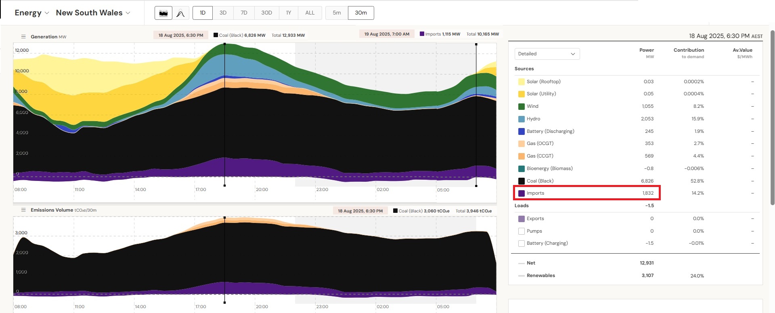Image resolution: width=775 pixels, height=313 pixels.
Task: Click the Battery (Discharging) legend square
Action: click(522, 131)
